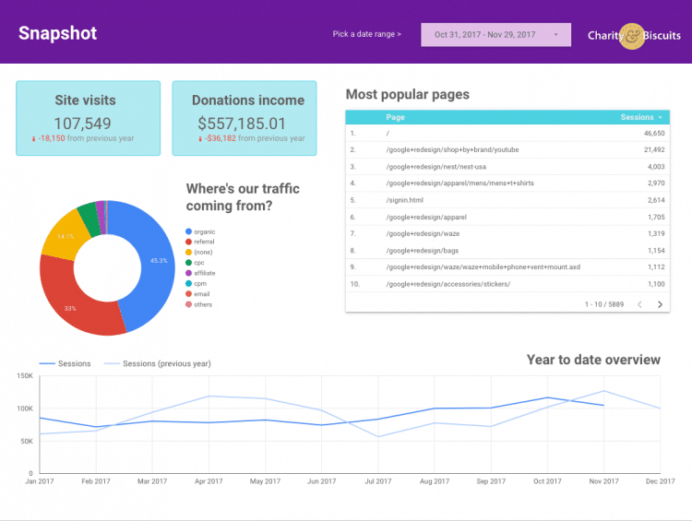692x521 pixels.
Task: Select the /google+redesign/apparel row
Action: 507,217
